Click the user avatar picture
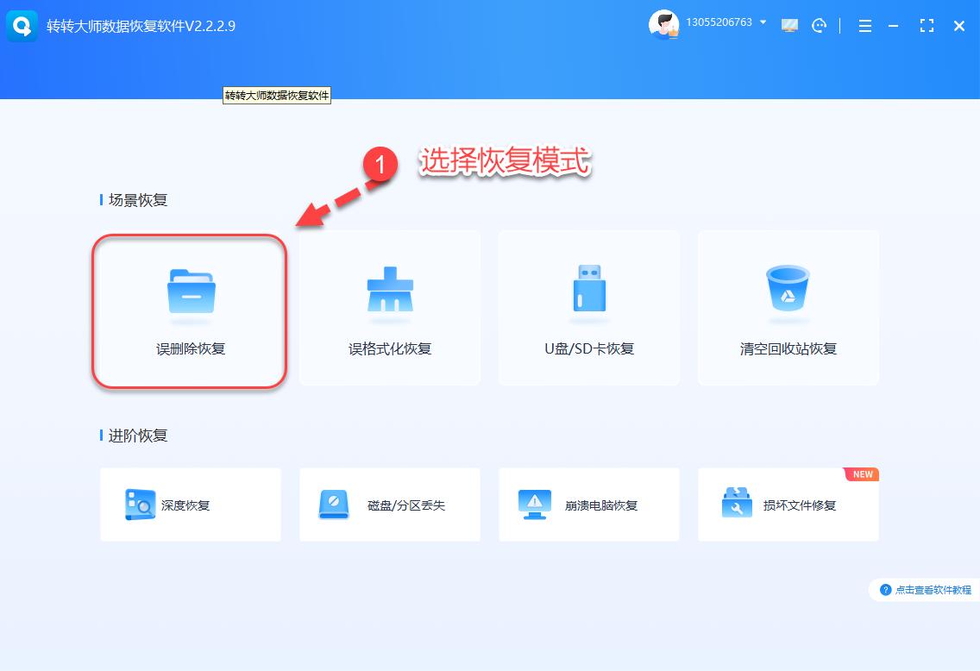Screen dimensions: 980x671 [664, 24]
